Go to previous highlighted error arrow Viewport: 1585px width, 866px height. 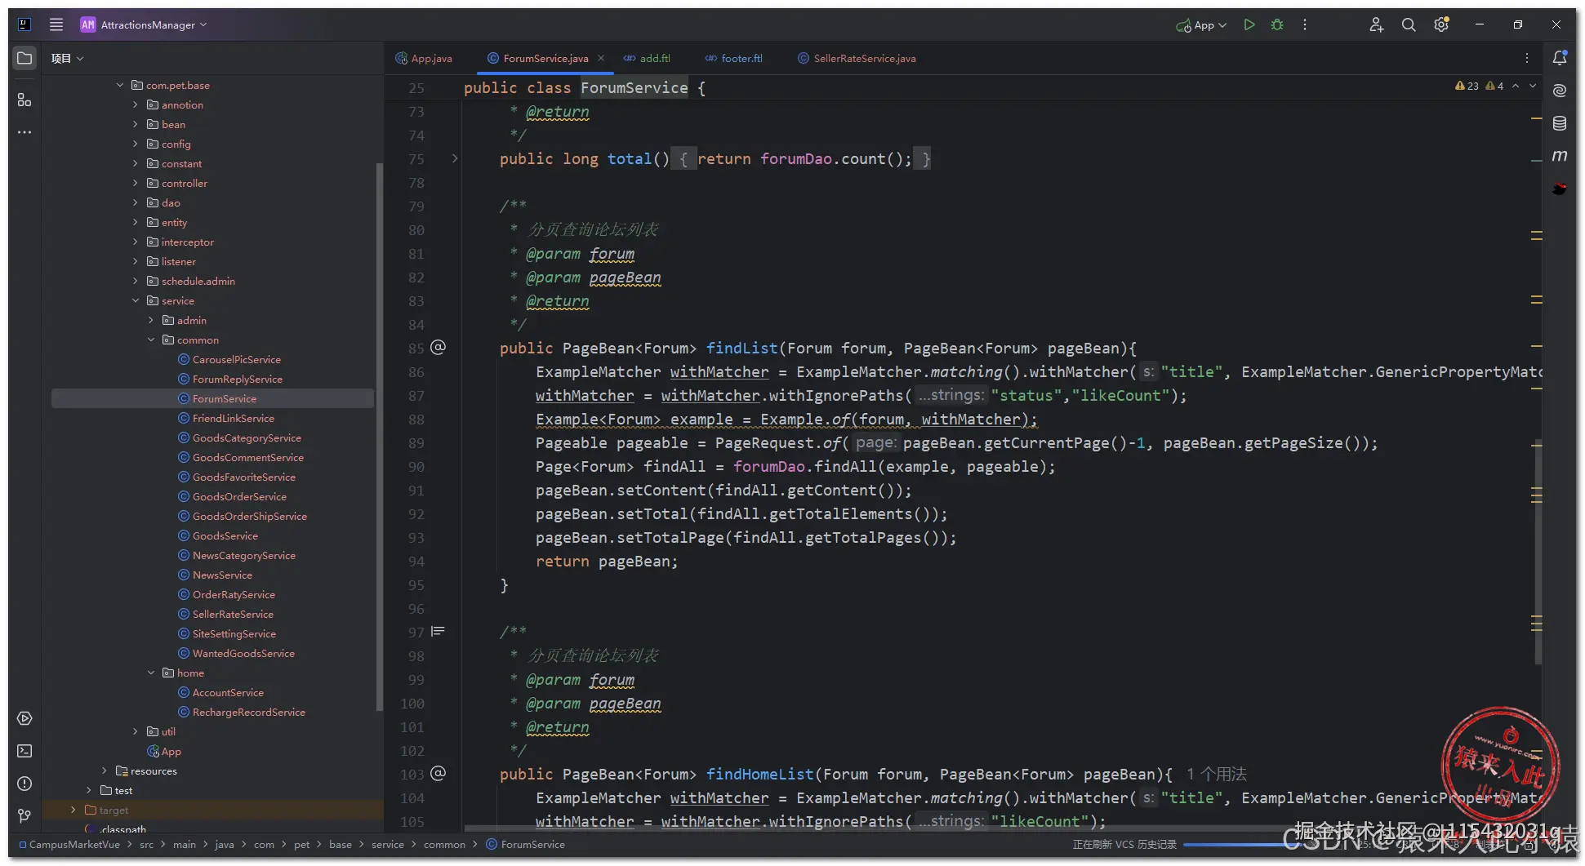[x=1516, y=86]
